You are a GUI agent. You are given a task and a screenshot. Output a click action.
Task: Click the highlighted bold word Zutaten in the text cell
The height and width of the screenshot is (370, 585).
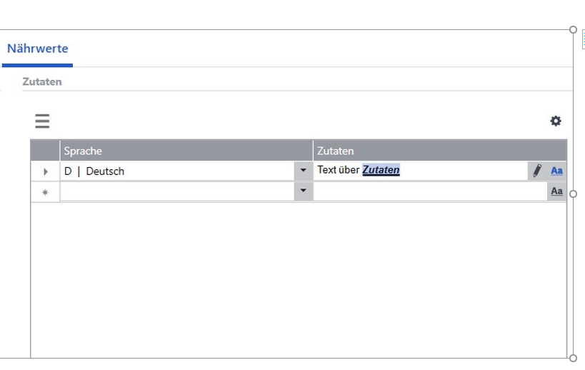point(381,170)
